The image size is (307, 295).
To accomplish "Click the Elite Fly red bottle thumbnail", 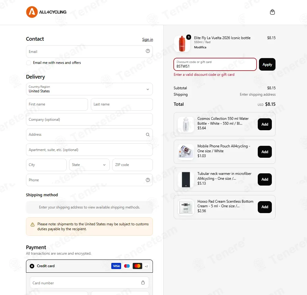I will point(182,44).
